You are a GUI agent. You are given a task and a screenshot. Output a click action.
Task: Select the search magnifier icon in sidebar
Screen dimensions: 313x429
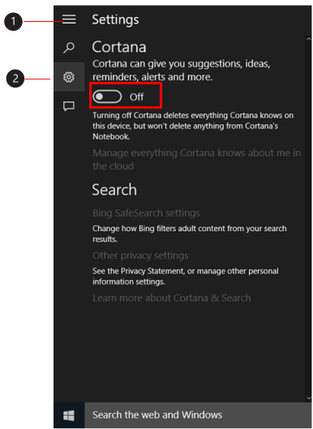69,48
